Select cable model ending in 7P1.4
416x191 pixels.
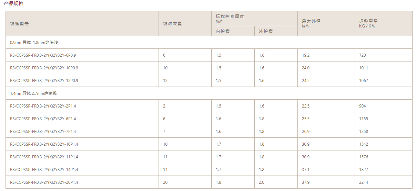(x=43, y=132)
